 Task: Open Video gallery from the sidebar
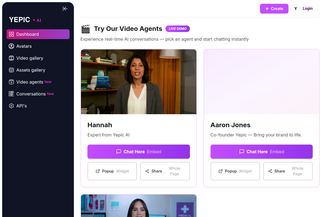click(38, 58)
